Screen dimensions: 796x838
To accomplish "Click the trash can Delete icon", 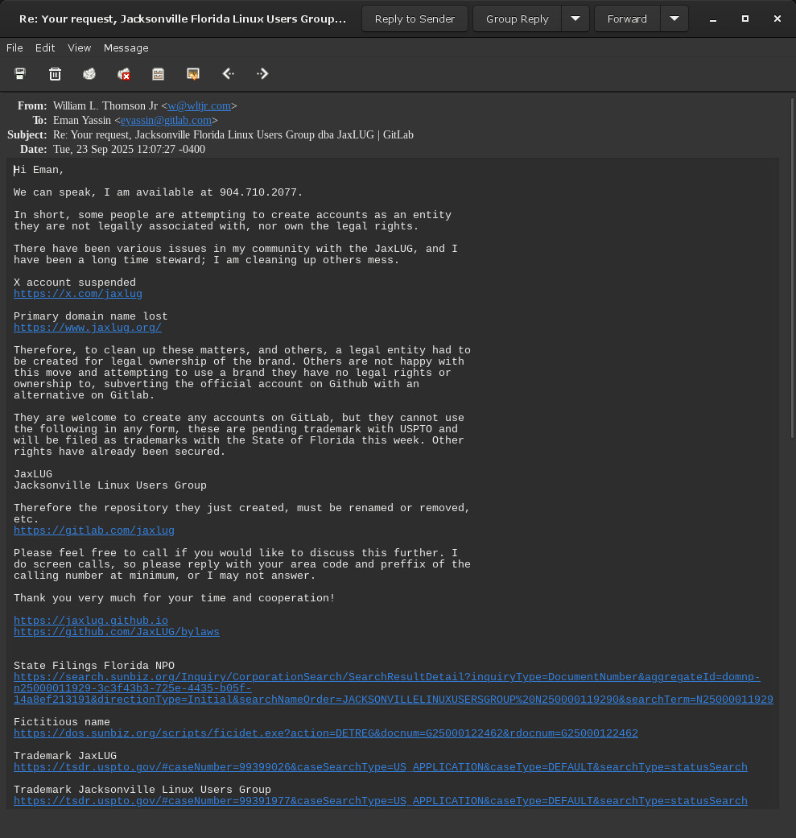I will point(55,74).
